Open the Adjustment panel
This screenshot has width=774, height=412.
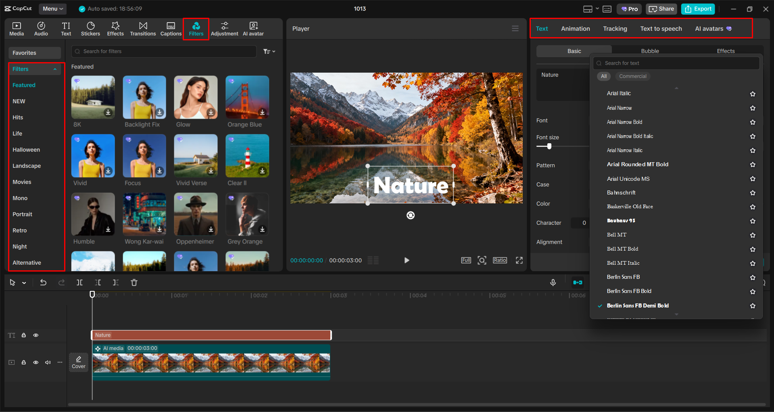[225, 28]
